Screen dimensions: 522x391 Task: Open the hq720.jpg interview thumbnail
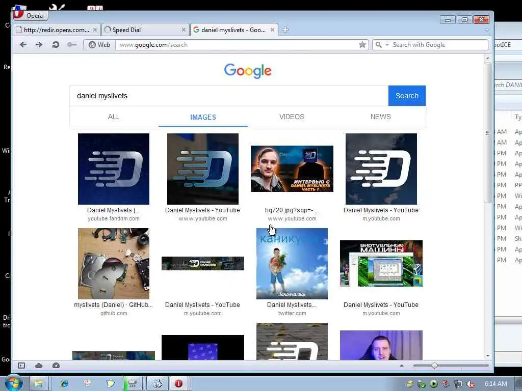point(292,169)
